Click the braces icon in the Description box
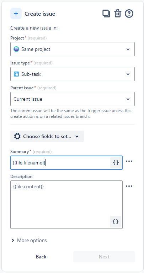Image resolution: width=144 pixels, height=273 pixels. tap(116, 222)
